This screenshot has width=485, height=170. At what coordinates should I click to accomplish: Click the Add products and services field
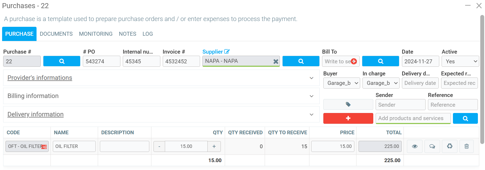click(413, 118)
